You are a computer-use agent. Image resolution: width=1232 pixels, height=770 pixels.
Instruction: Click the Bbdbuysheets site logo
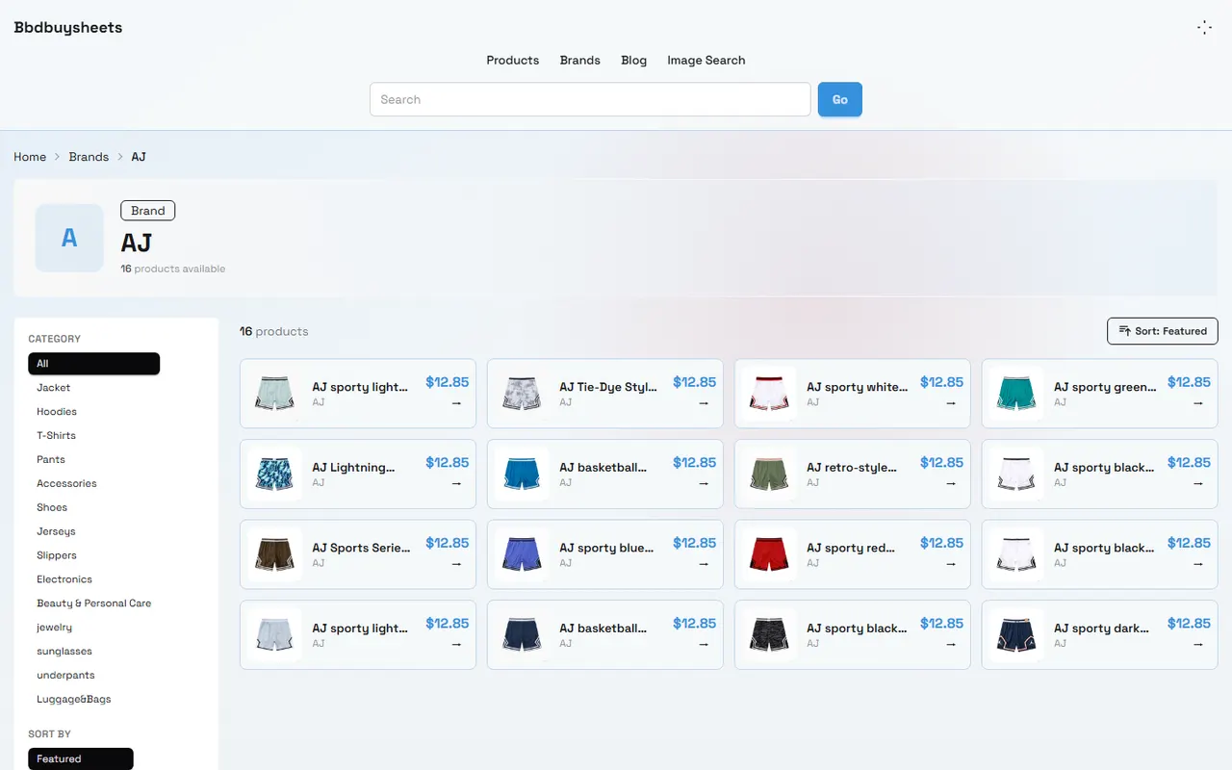(68, 28)
